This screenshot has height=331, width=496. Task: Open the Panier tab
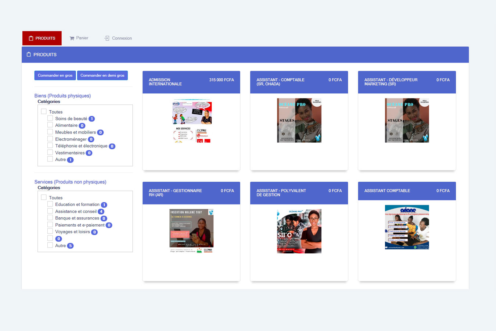79,38
